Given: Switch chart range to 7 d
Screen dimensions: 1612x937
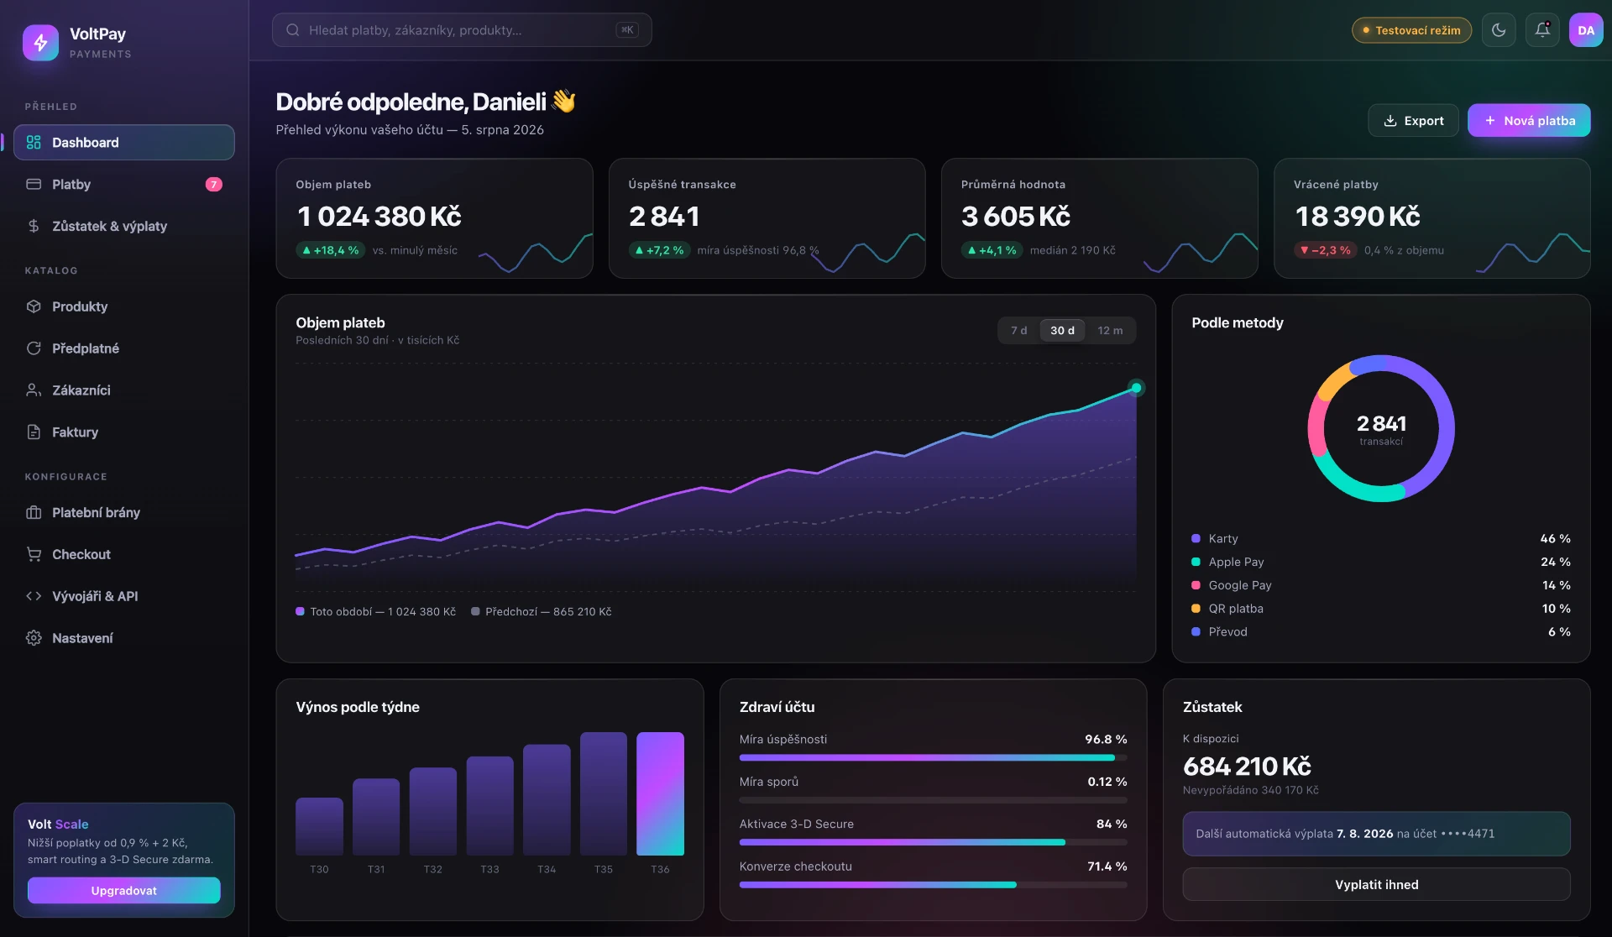Looking at the screenshot, I should [1018, 331].
